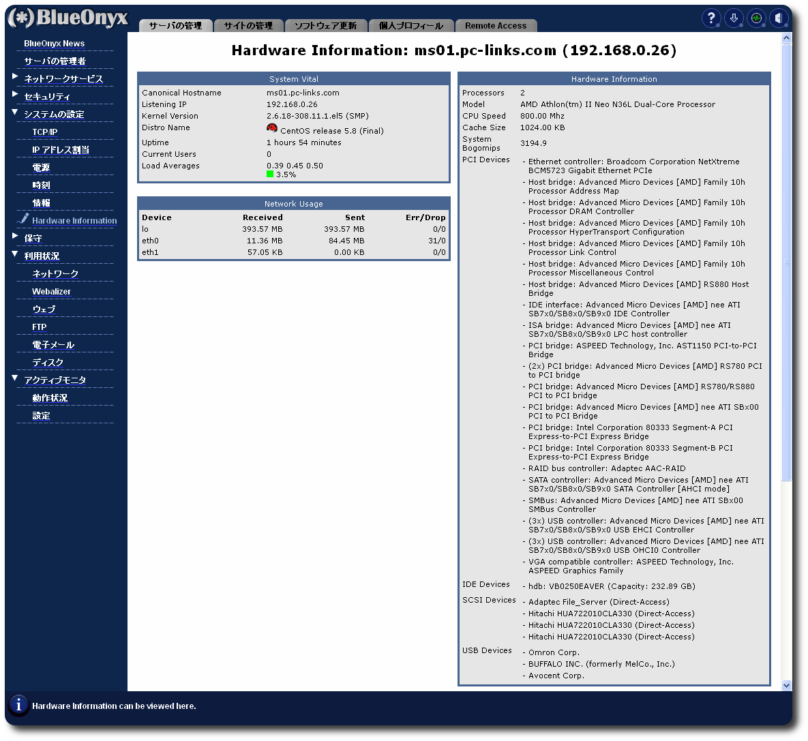808x741 pixels.
Task: Open ネットワークサービス sidebar link
Action: [x=63, y=79]
